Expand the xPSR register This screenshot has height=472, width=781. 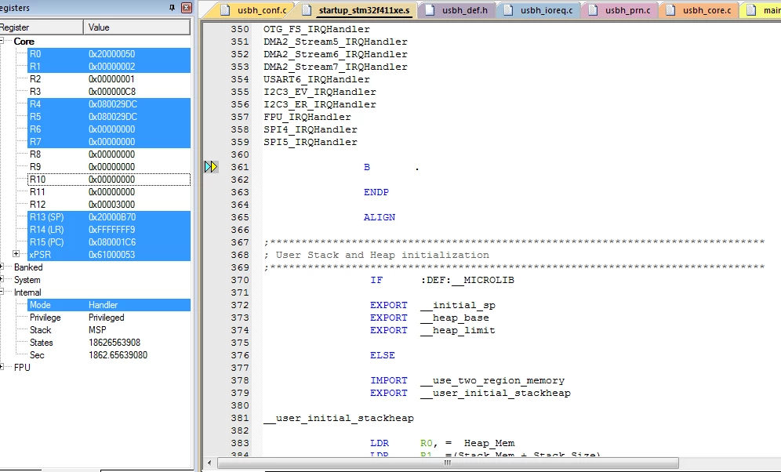(16, 254)
